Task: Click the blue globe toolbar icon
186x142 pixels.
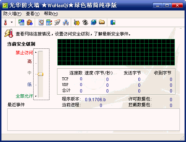Action: pos(94,22)
